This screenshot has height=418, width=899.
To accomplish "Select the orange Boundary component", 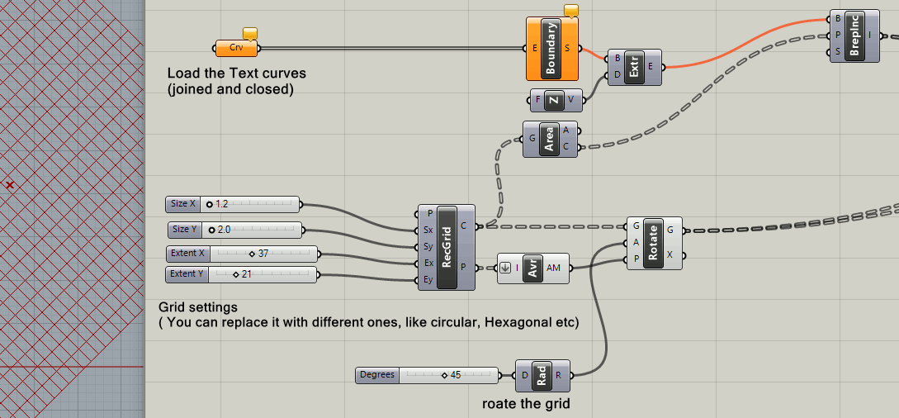I will pos(551,49).
